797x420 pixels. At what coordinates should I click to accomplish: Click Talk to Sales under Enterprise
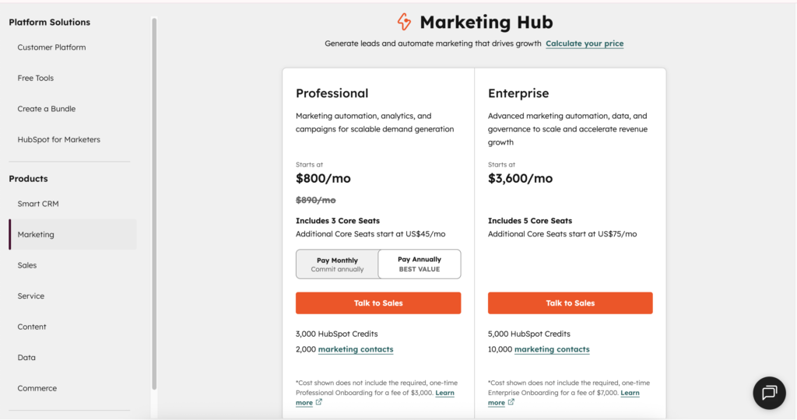click(571, 303)
